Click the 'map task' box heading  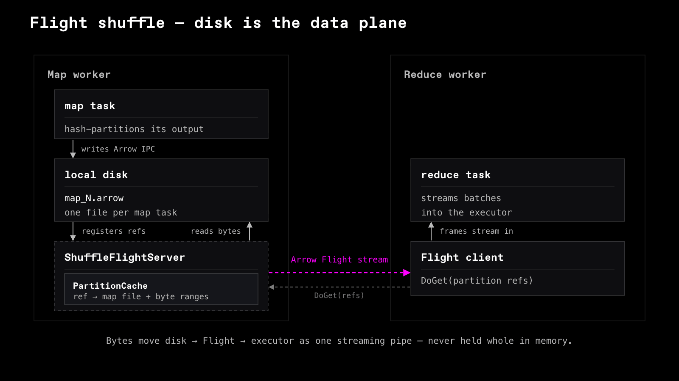[90, 106]
